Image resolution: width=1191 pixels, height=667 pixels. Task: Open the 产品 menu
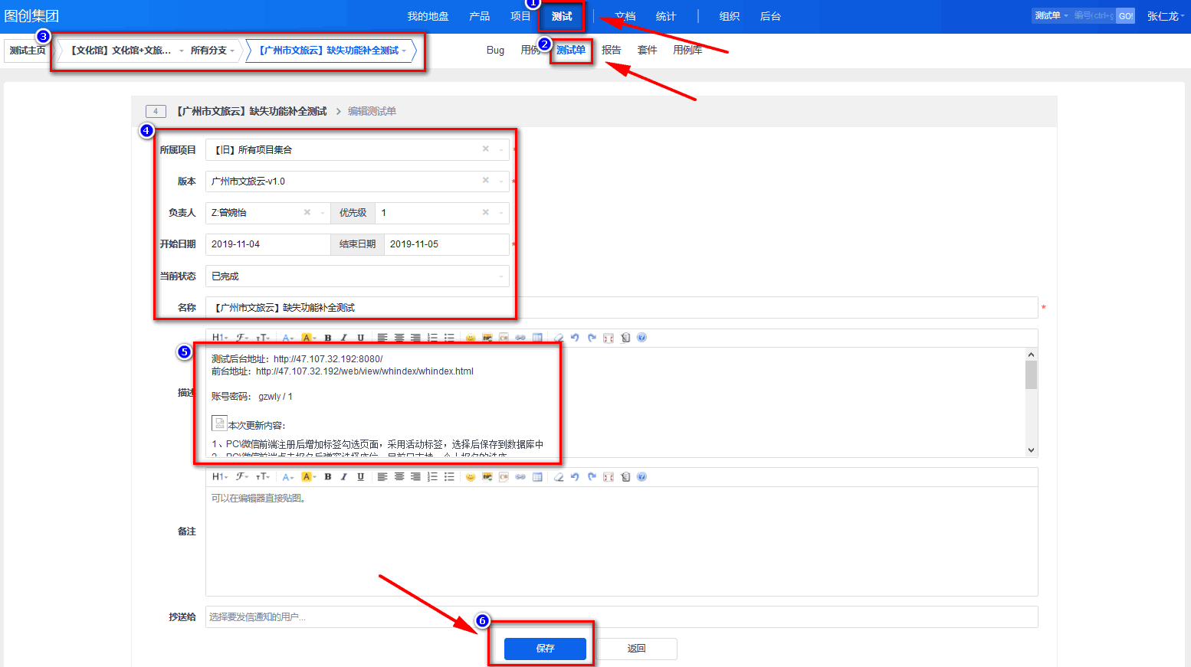tap(480, 16)
